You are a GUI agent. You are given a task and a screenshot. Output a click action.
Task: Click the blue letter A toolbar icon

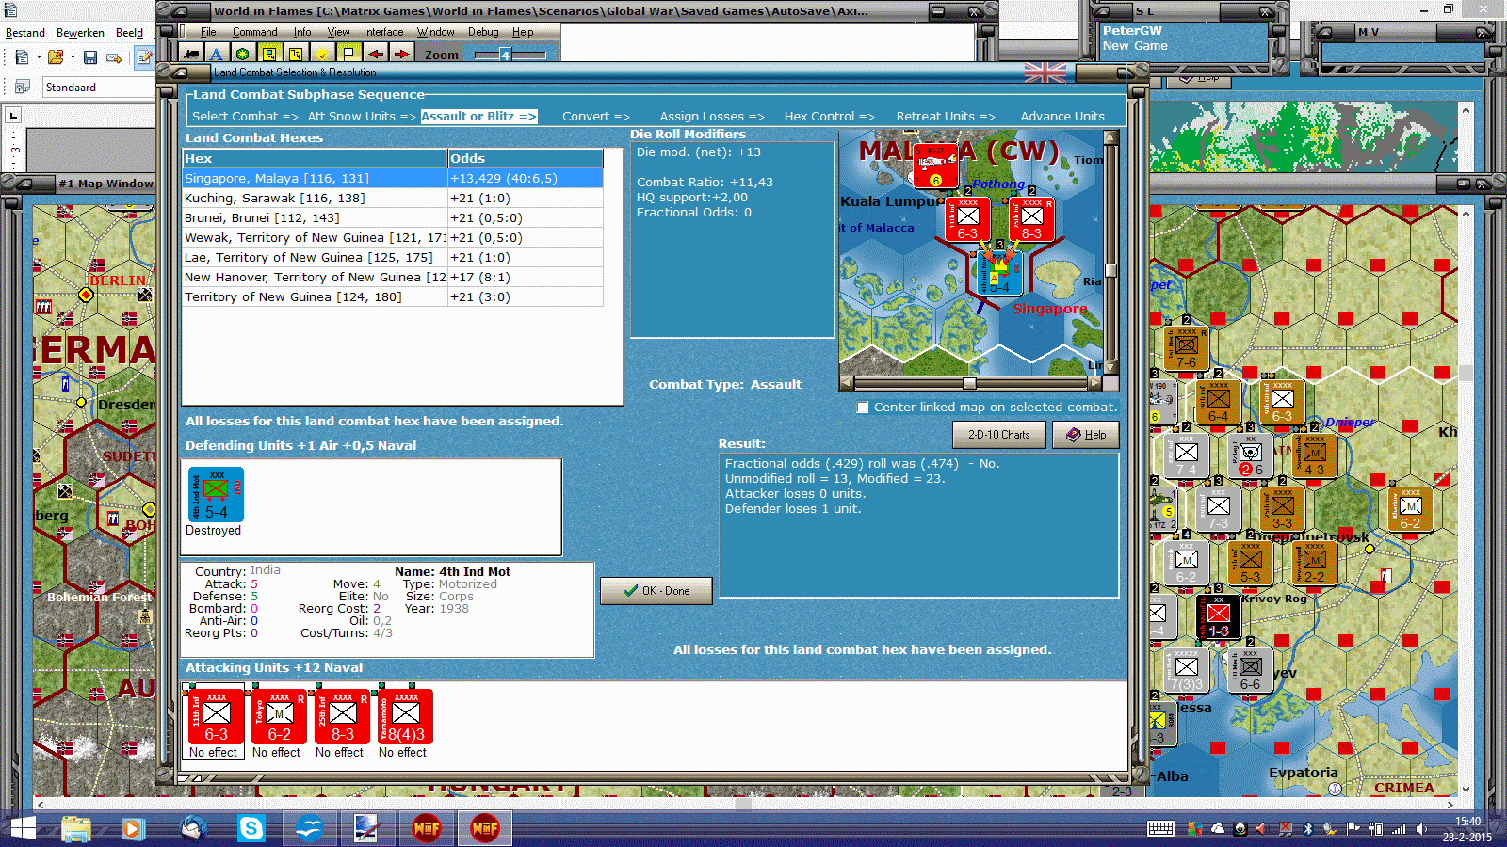(x=217, y=55)
